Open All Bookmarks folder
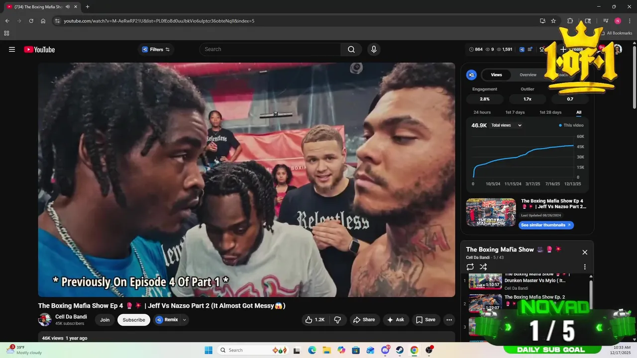This screenshot has width=637, height=358. [616, 33]
